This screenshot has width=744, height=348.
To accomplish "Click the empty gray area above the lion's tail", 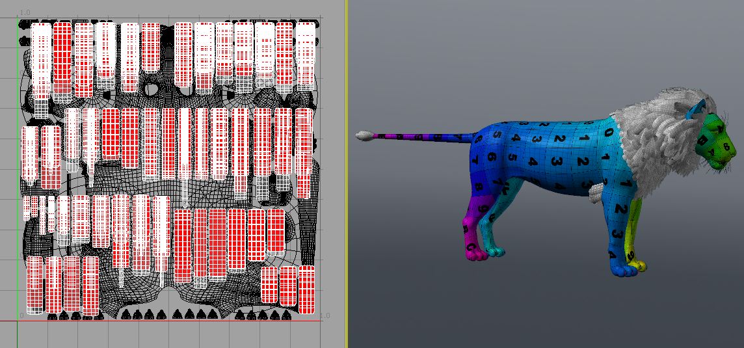I will (x=455, y=65).
